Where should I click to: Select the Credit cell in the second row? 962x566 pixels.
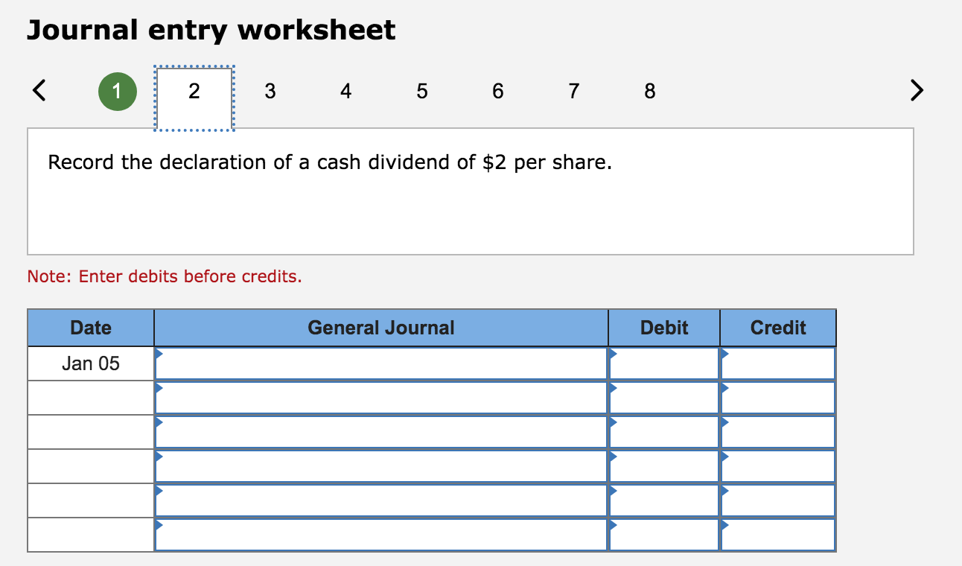click(778, 398)
